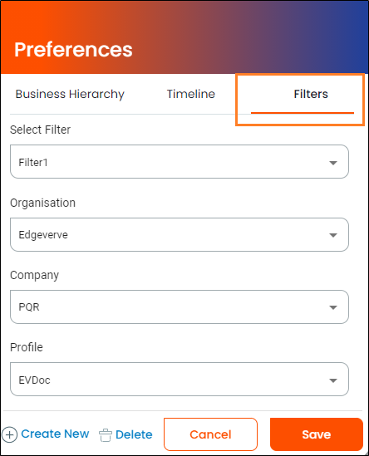369x456 pixels.
Task: Click the Create New link text
Action: pyautogui.click(x=55, y=434)
